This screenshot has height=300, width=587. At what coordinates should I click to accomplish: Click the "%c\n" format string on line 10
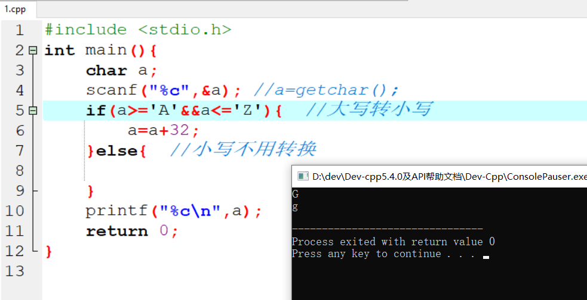[x=190, y=211]
